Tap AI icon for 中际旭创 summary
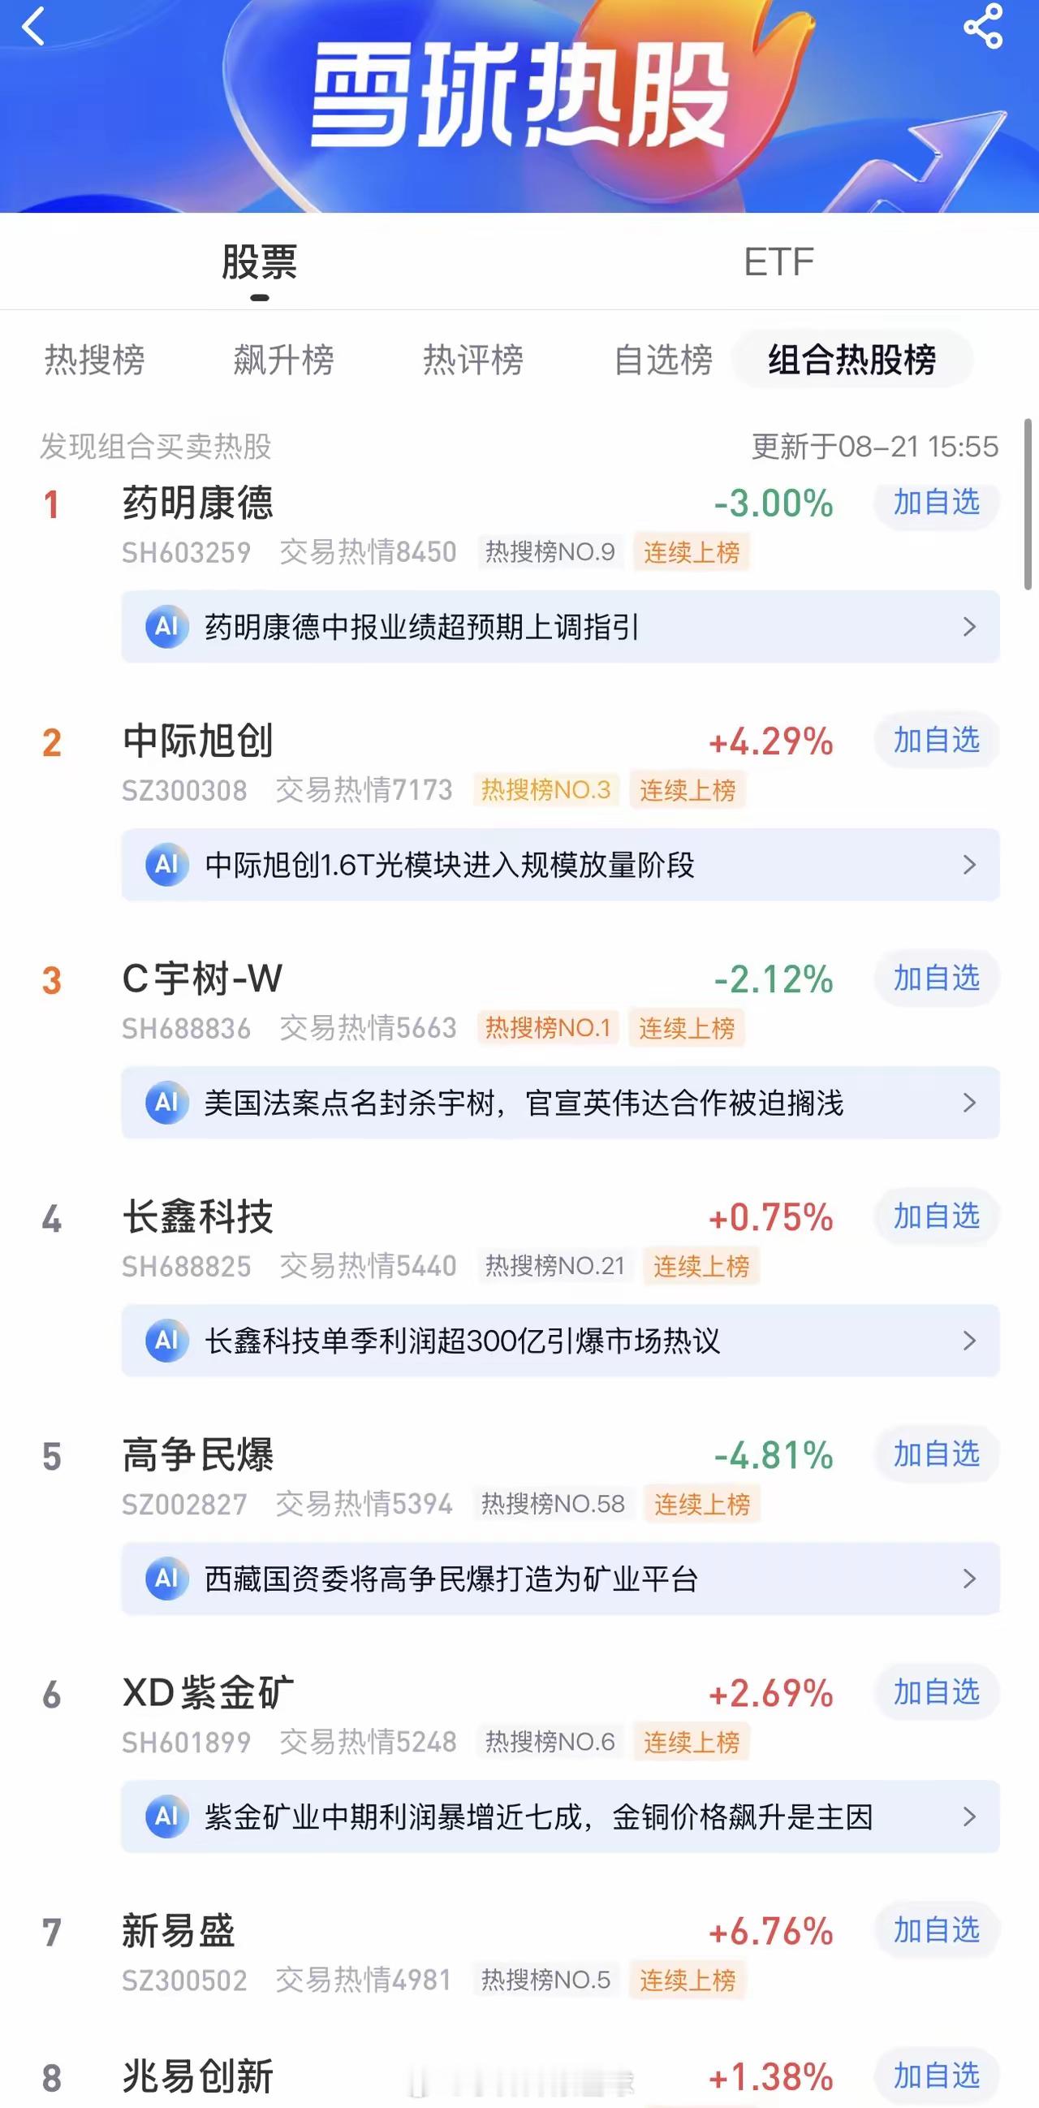 pyautogui.click(x=167, y=865)
